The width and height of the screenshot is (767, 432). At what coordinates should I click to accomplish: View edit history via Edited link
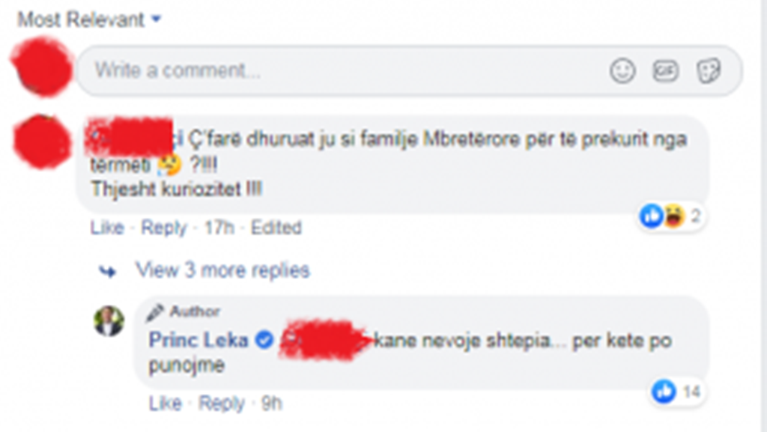[x=276, y=228]
